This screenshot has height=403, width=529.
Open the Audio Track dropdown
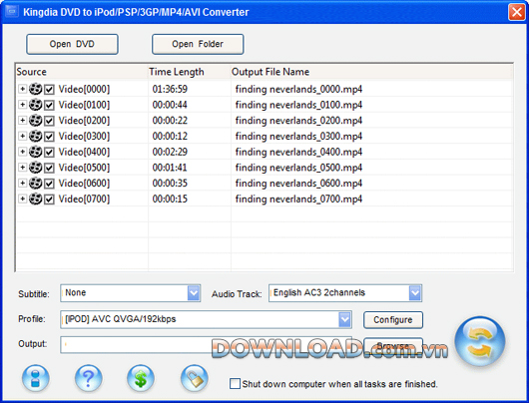(x=415, y=293)
